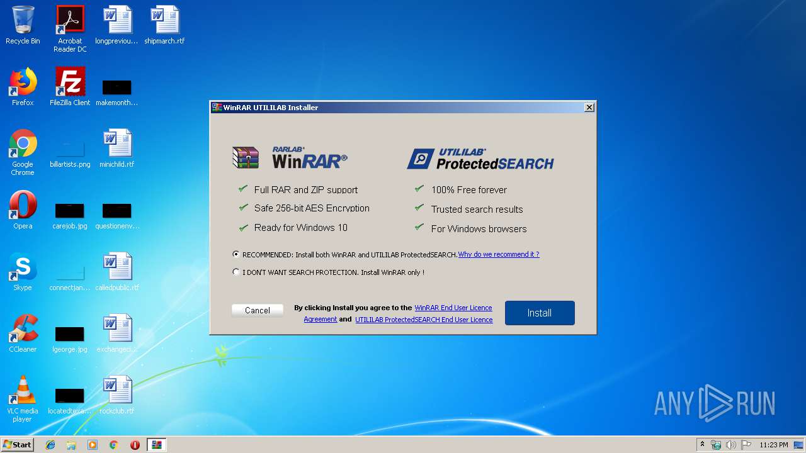
Task: Click the WinRAR installer title bar icon
Action: (x=217, y=108)
